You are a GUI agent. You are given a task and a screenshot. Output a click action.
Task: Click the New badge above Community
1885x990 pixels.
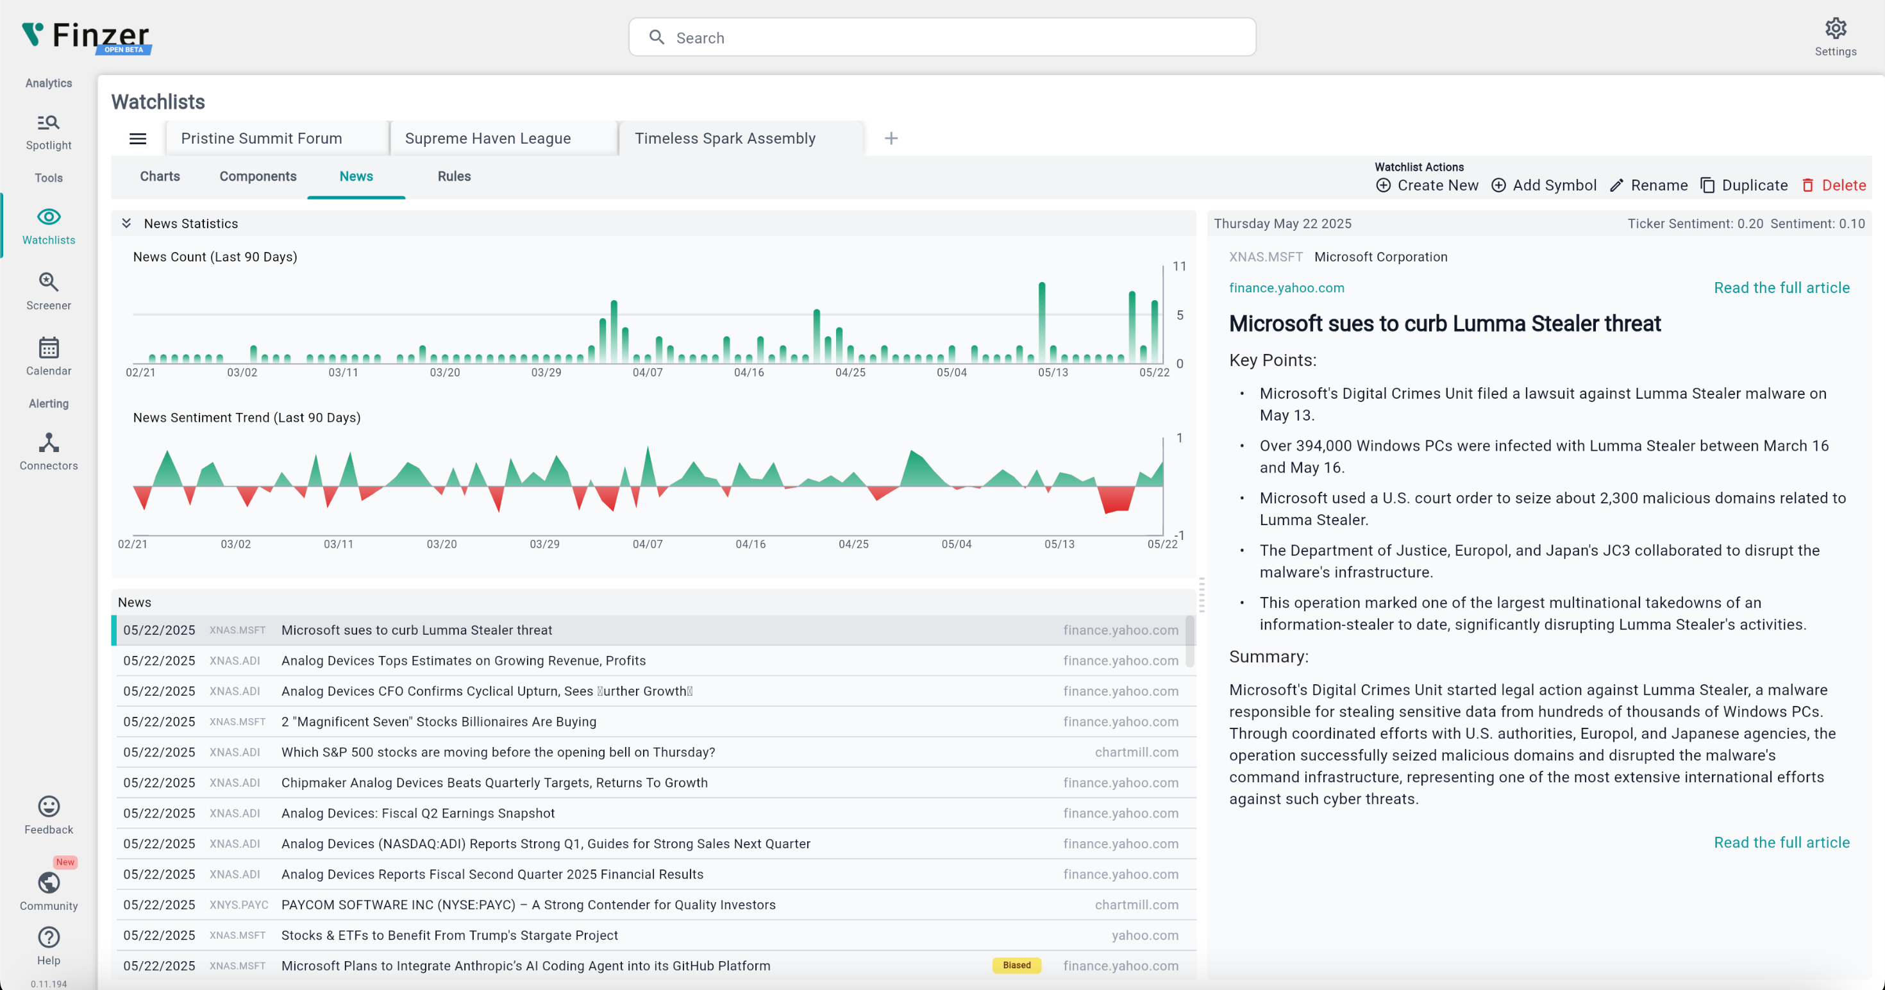pyautogui.click(x=65, y=862)
